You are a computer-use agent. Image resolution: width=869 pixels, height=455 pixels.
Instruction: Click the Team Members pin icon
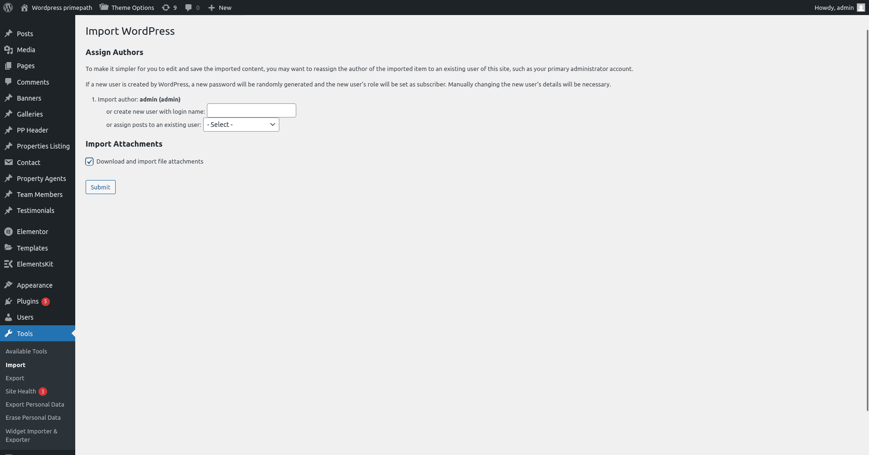[8, 194]
